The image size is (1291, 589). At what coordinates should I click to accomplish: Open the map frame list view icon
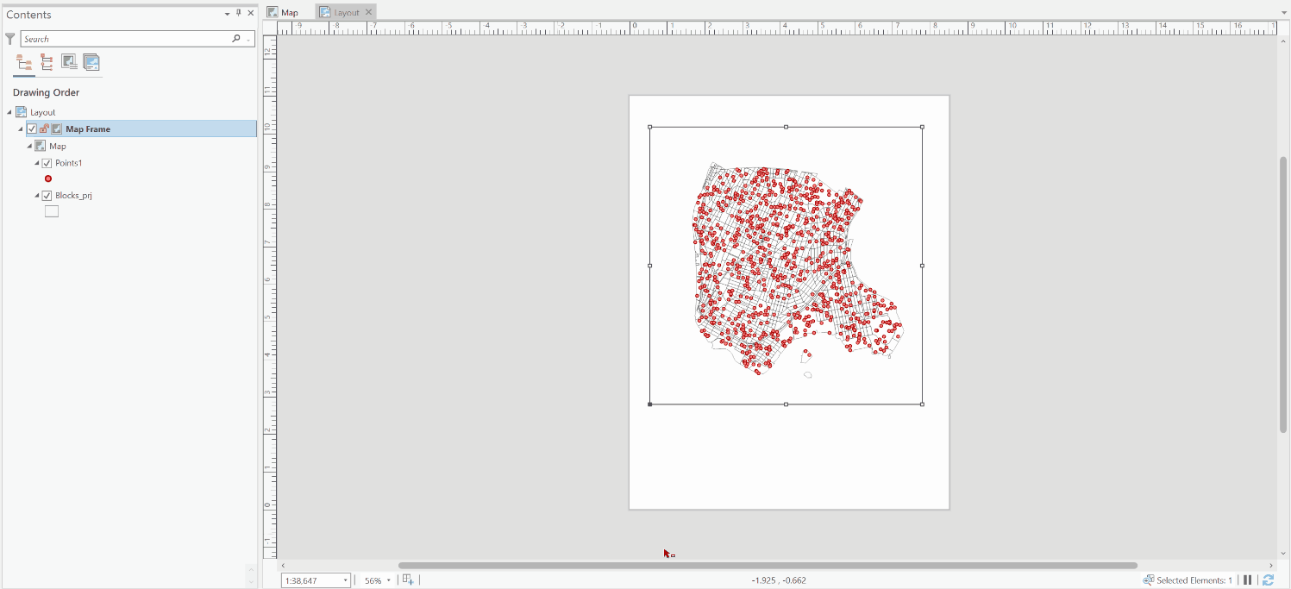tap(68, 62)
